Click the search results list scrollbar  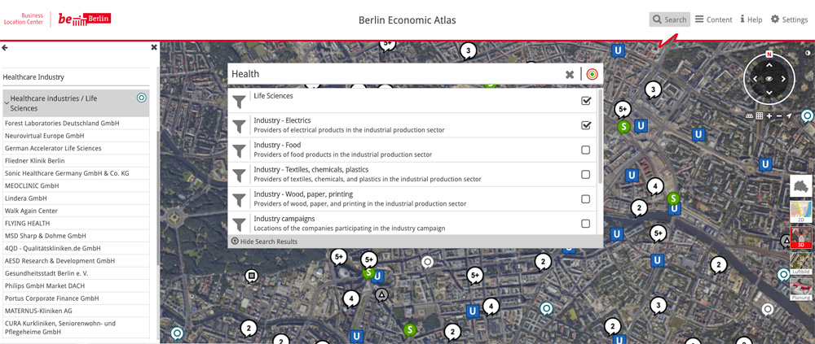tap(601, 136)
